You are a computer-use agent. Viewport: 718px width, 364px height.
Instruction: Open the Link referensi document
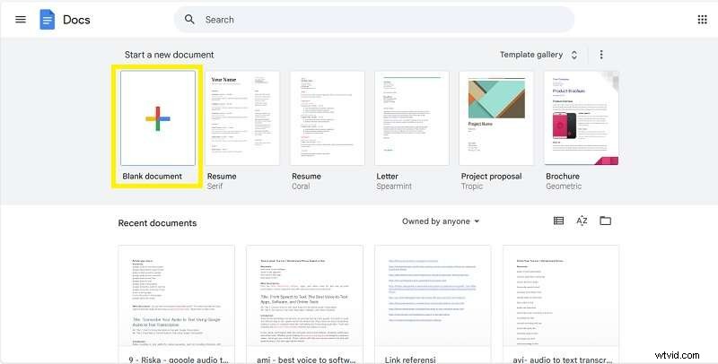pos(433,305)
